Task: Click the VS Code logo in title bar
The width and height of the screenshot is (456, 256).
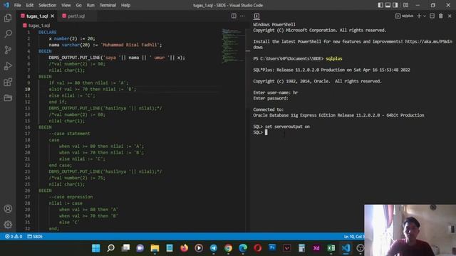Action: 6,5
